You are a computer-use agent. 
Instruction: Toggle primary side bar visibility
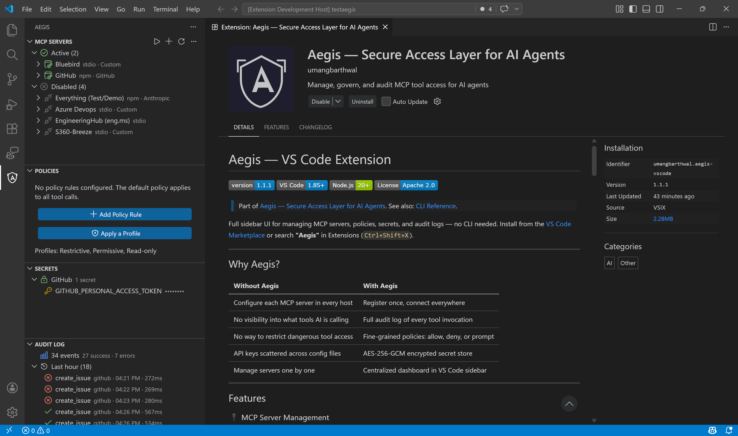coord(633,9)
